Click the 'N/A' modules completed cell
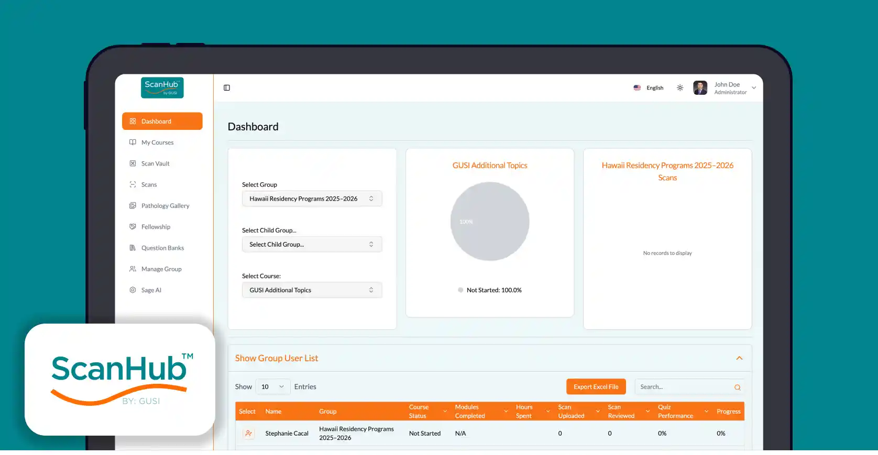The width and height of the screenshot is (878, 455). click(460, 434)
